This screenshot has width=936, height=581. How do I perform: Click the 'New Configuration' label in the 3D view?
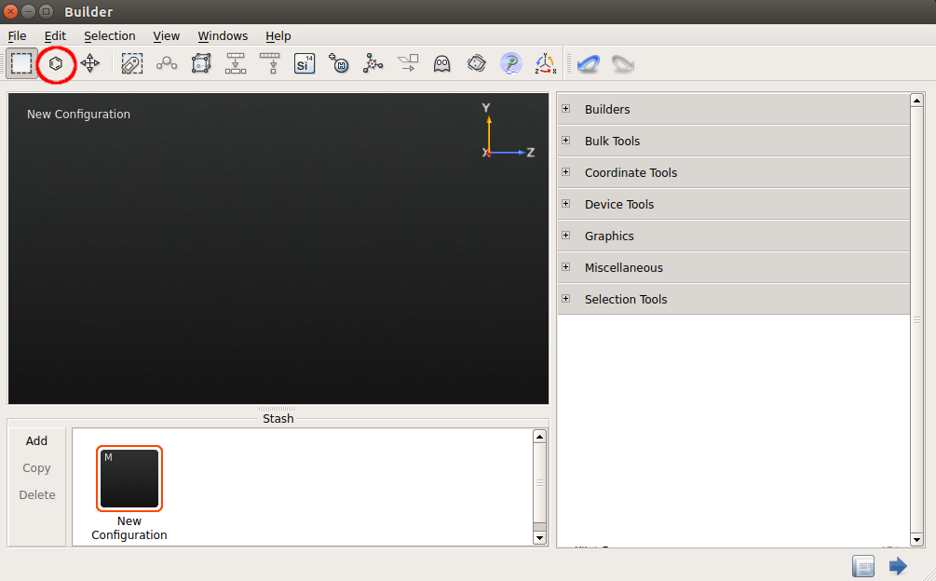(x=78, y=114)
